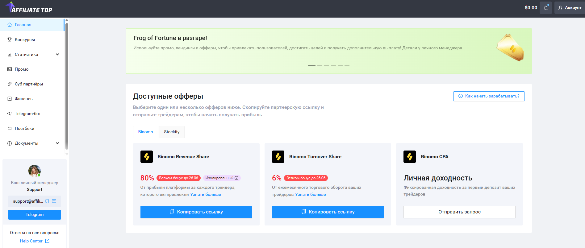Click the envelope icon to email support
This screenshot has width=585, height=248.
(x=54, y=201)
